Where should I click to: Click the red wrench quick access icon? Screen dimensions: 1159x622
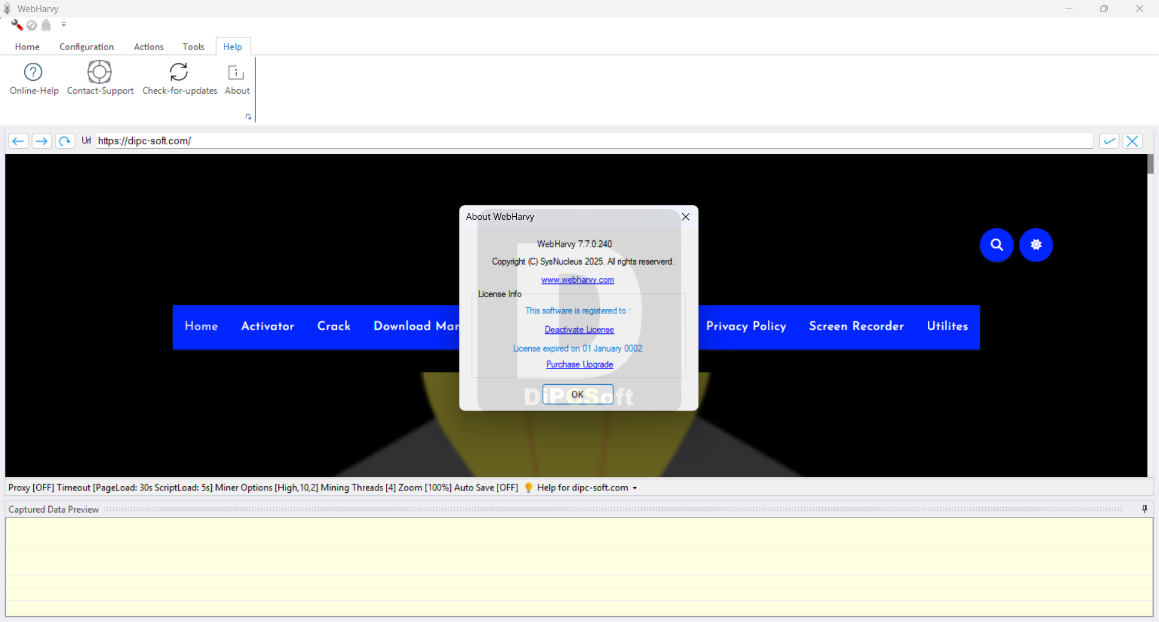(x=17, y=25)
